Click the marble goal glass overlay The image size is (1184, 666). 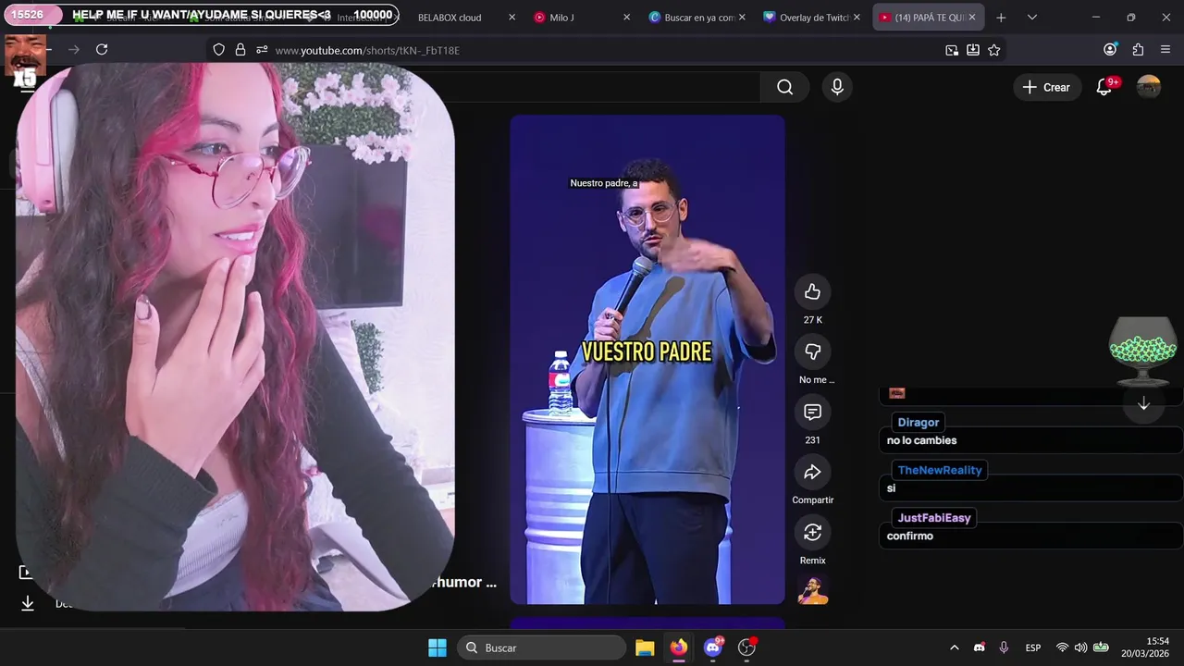click(x=1143, y=351)
